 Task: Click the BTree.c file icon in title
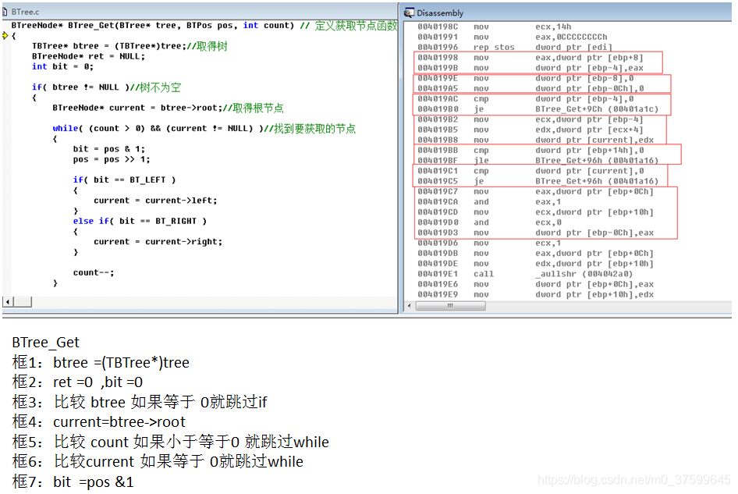point(5,11)
